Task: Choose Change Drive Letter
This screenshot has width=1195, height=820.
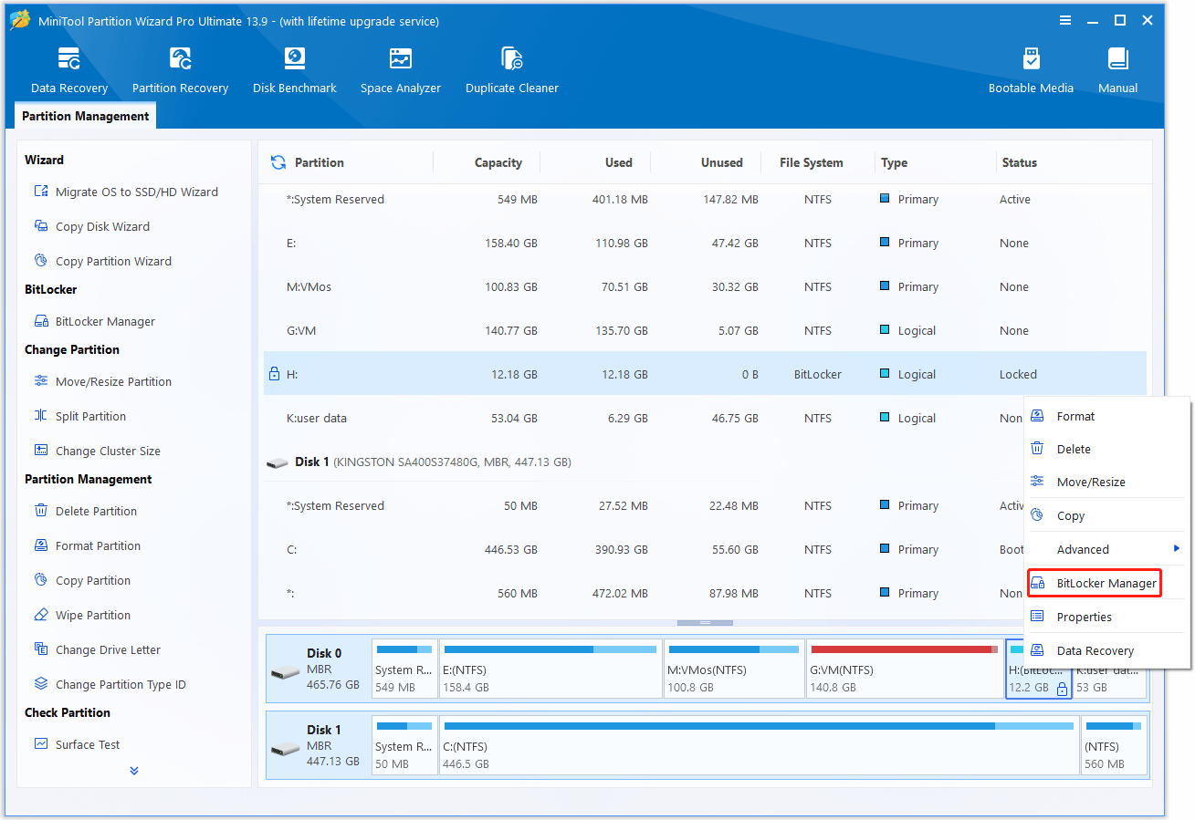Action: point(97,649)
